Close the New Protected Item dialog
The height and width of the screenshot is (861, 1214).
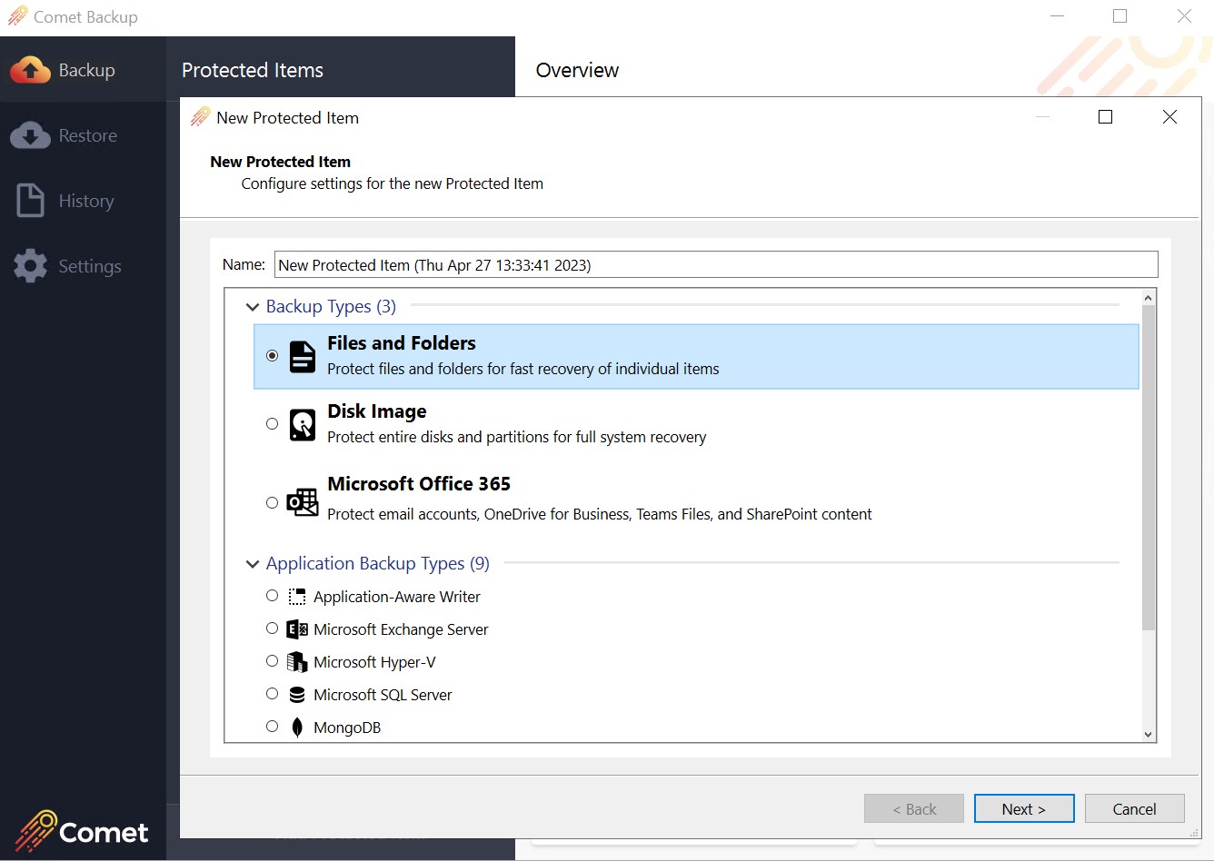click(x=1169, y=116)
